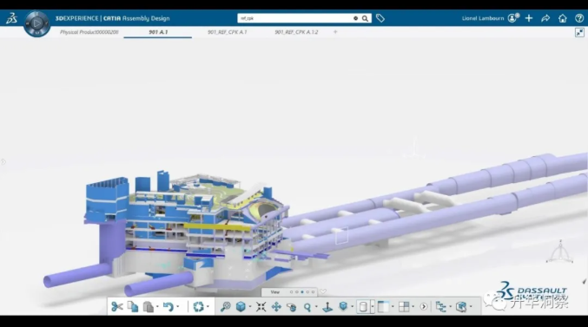The width and height of the screenshot is (588, 327).
Task: Open the selection cube dropdown arrow
Action: pos(471,307)
